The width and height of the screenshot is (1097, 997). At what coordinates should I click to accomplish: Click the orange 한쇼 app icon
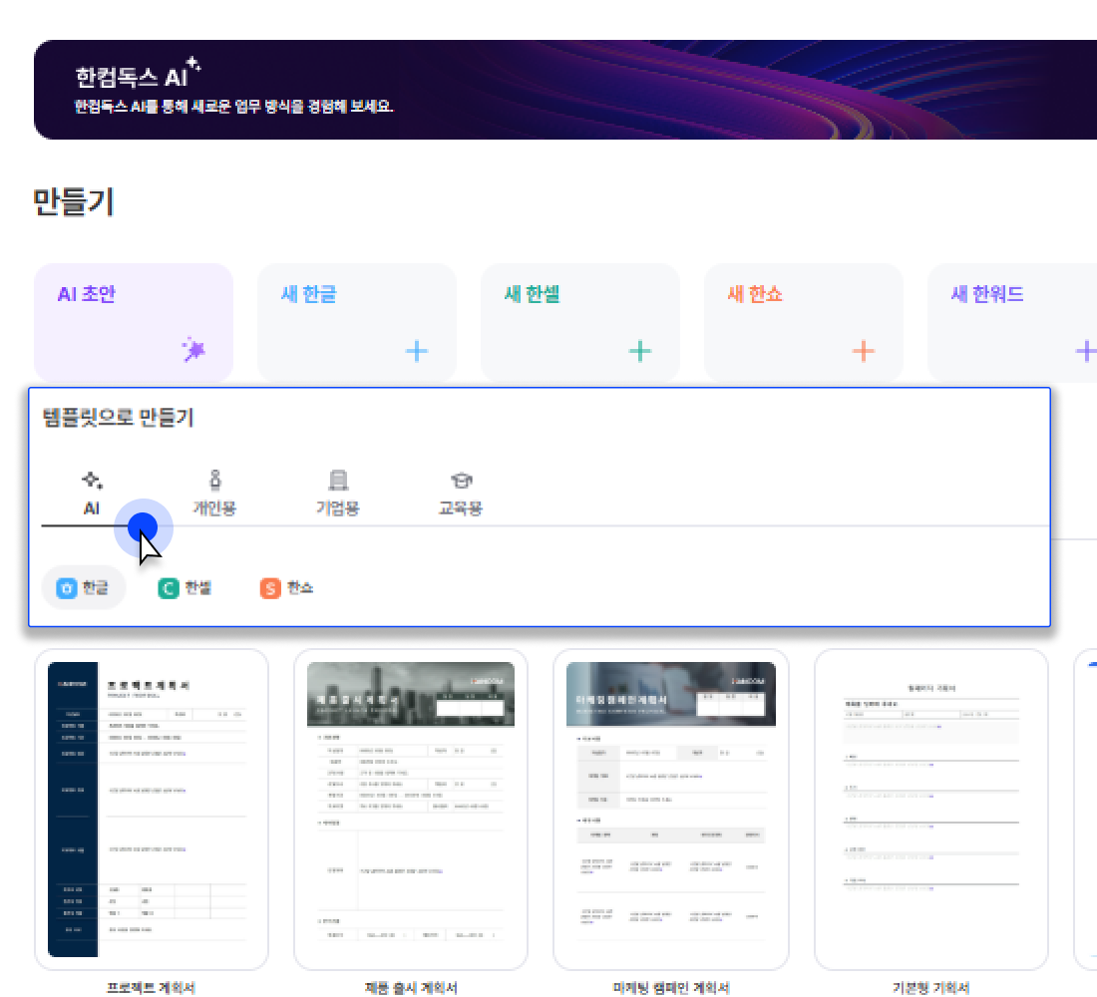click(270, 588)
